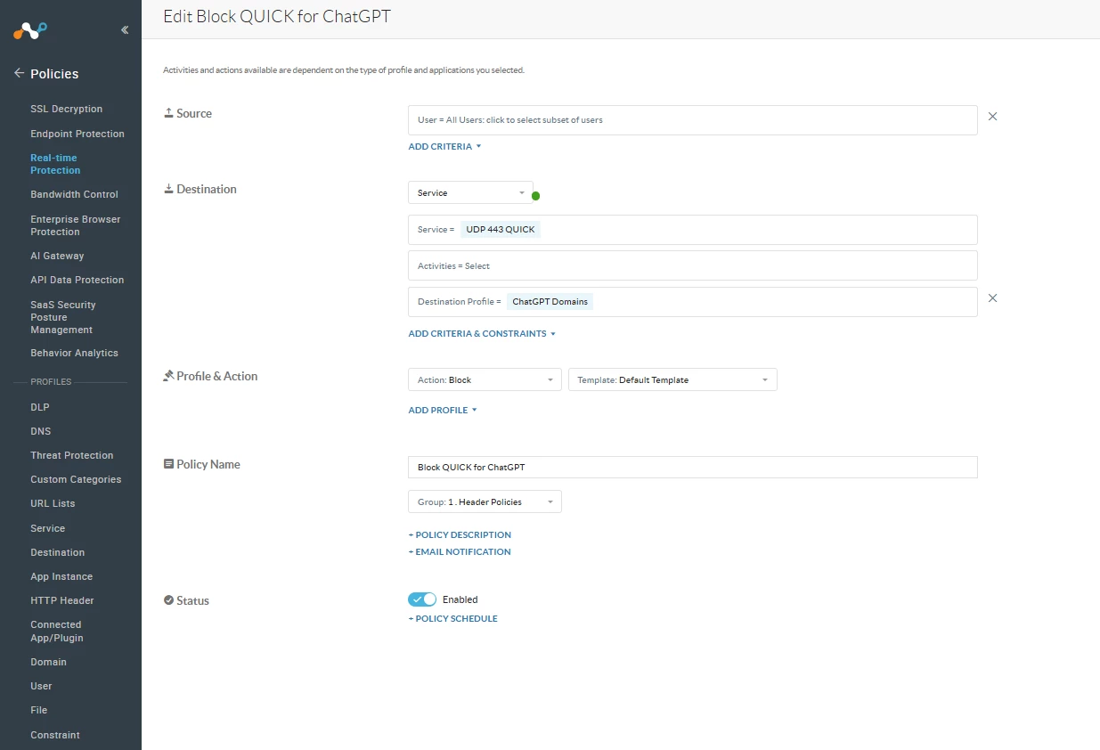This screenshot has height=750, width=1100.
Task: Click the User = All Users field
Action: coord(692,120)
